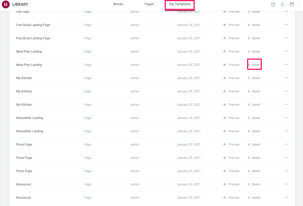Preview Newsletter Landing from January 18
Screen dimensions: 303x206
(231, 118)
